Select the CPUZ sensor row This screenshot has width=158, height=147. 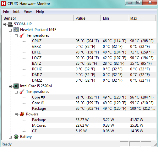[94, 41]
